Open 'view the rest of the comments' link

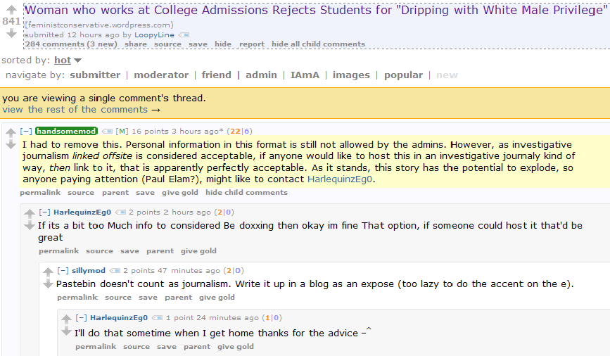82,110
